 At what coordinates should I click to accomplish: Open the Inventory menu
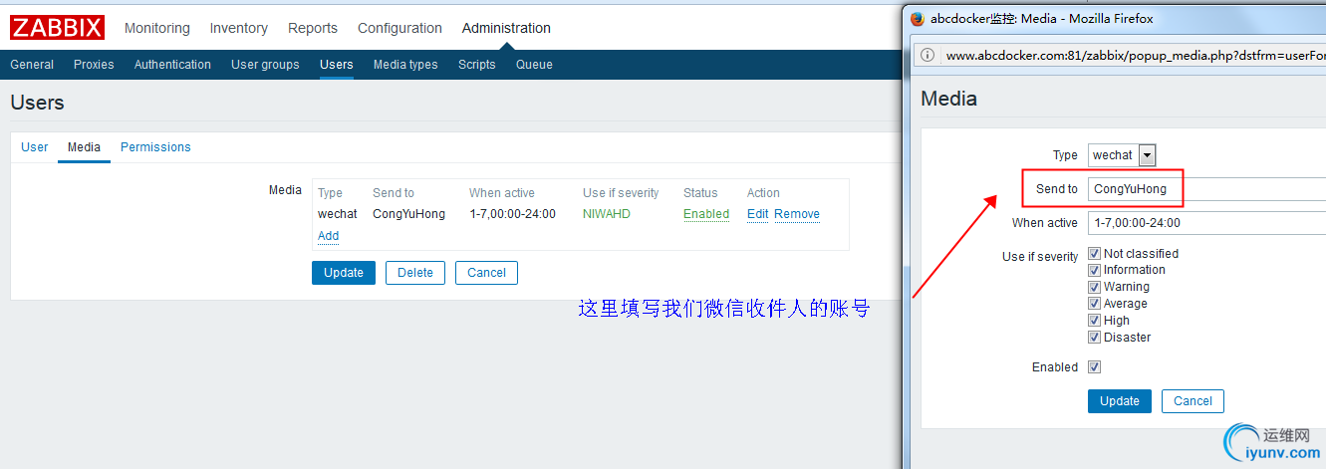[x=239, y=28]
